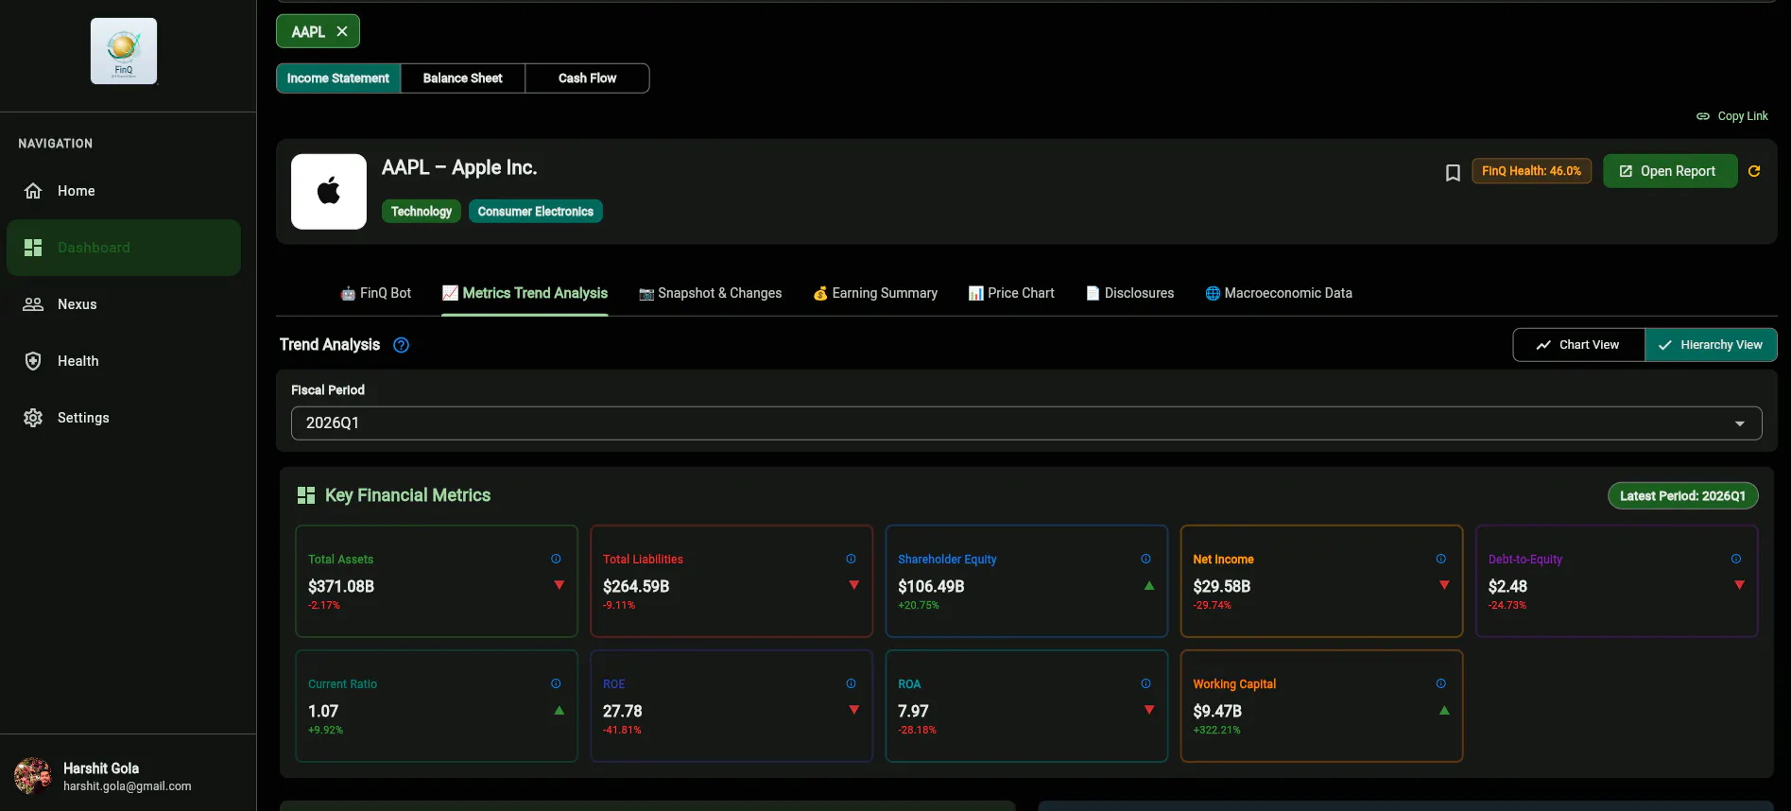Open the Price Chart tab
The width and height of the screenshot is (1791, 811).
(1011, 293)
